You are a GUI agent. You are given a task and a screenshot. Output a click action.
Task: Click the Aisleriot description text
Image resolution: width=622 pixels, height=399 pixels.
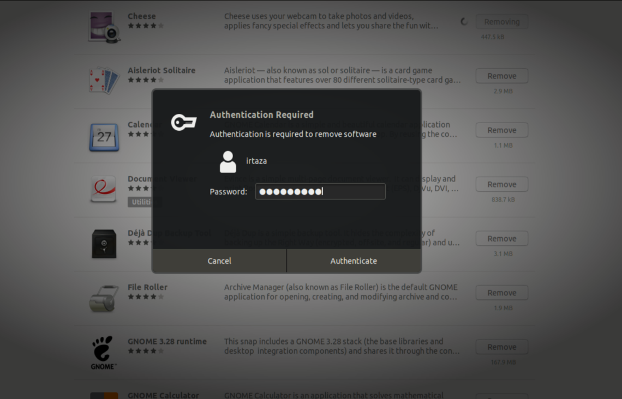click(x=342, y=75)
